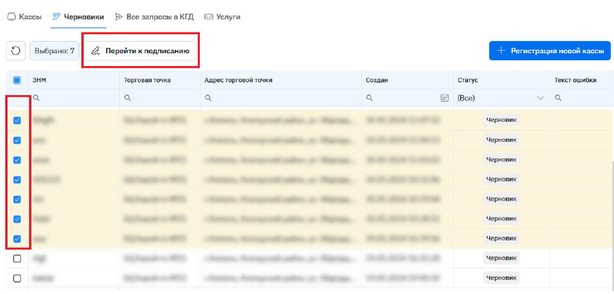
Task: Click search icon in Адрес торговой точки filter
Action: (208, 98)
